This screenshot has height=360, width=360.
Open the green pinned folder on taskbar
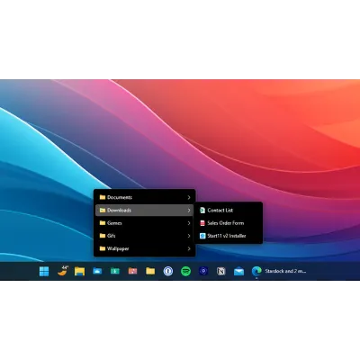(x=115, y=271)
